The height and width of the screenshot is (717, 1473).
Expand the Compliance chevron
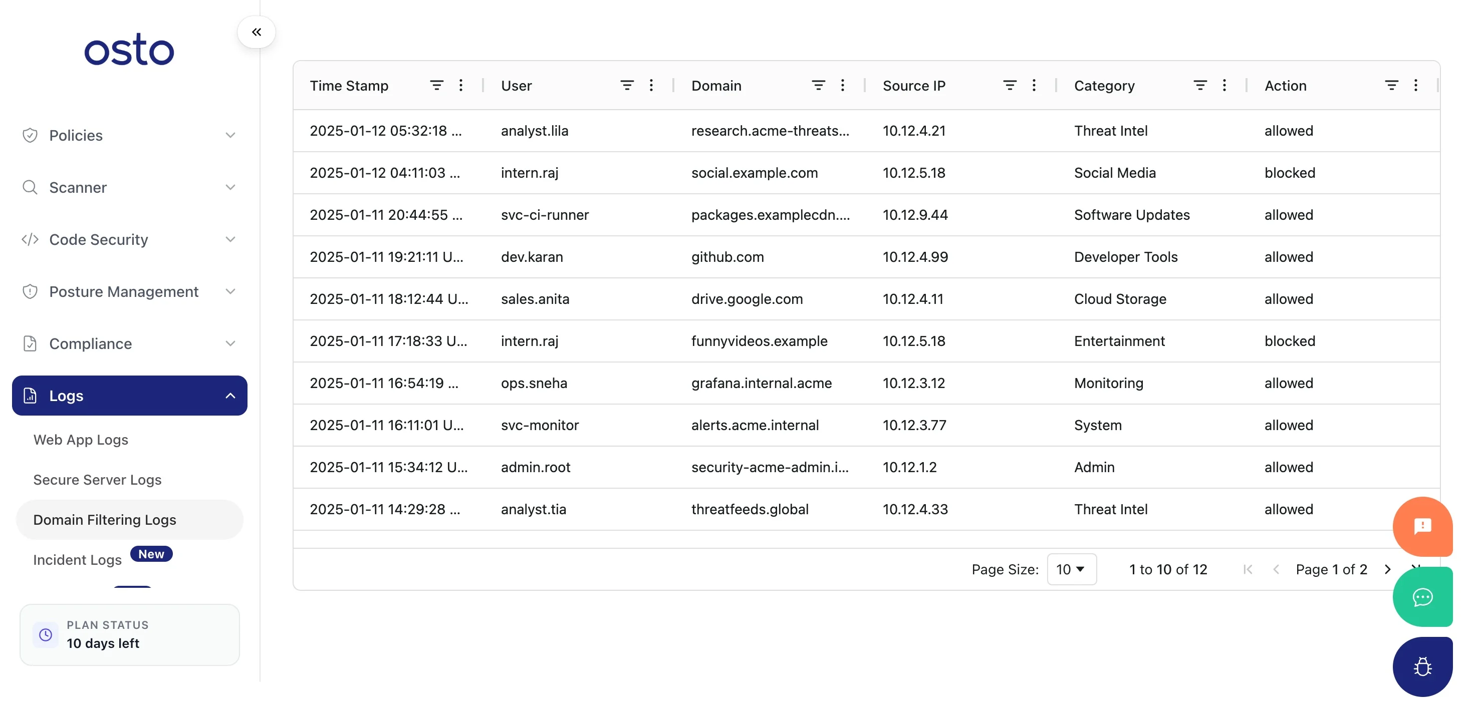230,343
